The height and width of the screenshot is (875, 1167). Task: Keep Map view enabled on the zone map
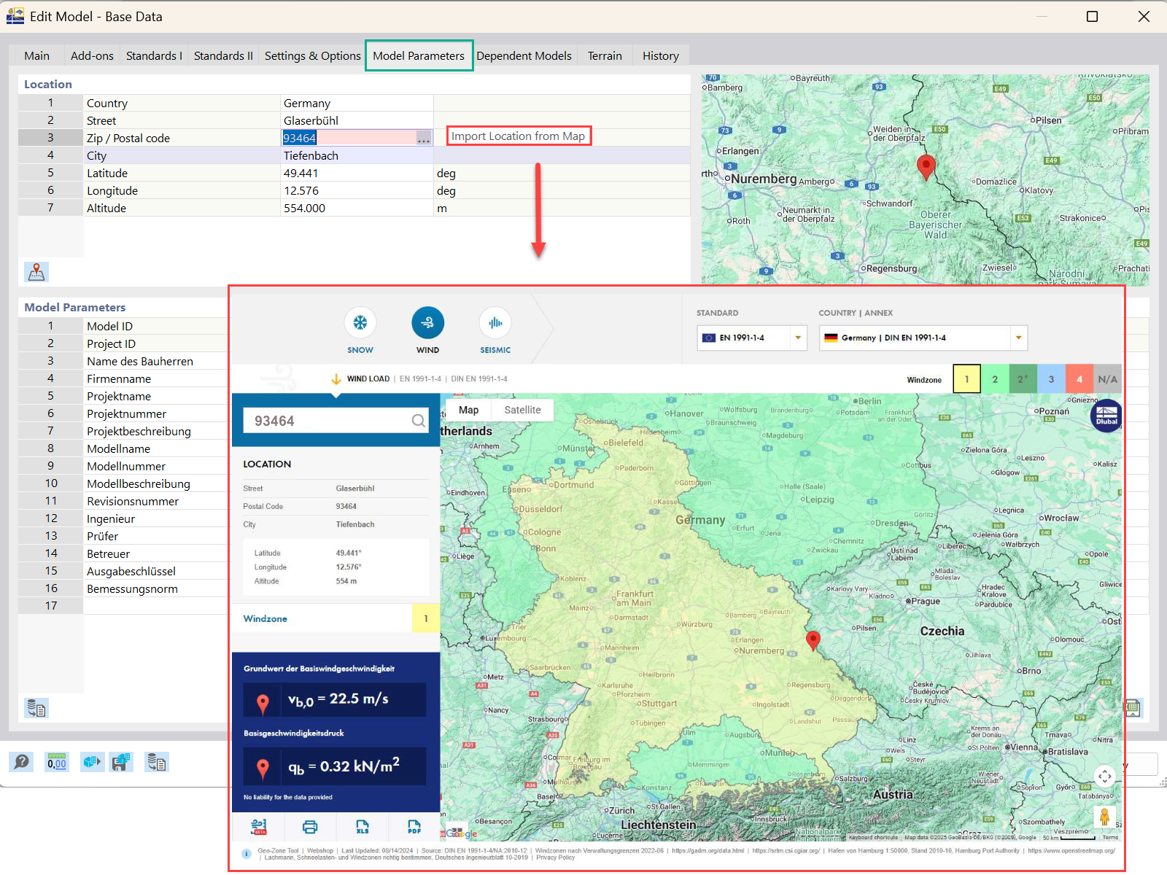pos(468,410)
